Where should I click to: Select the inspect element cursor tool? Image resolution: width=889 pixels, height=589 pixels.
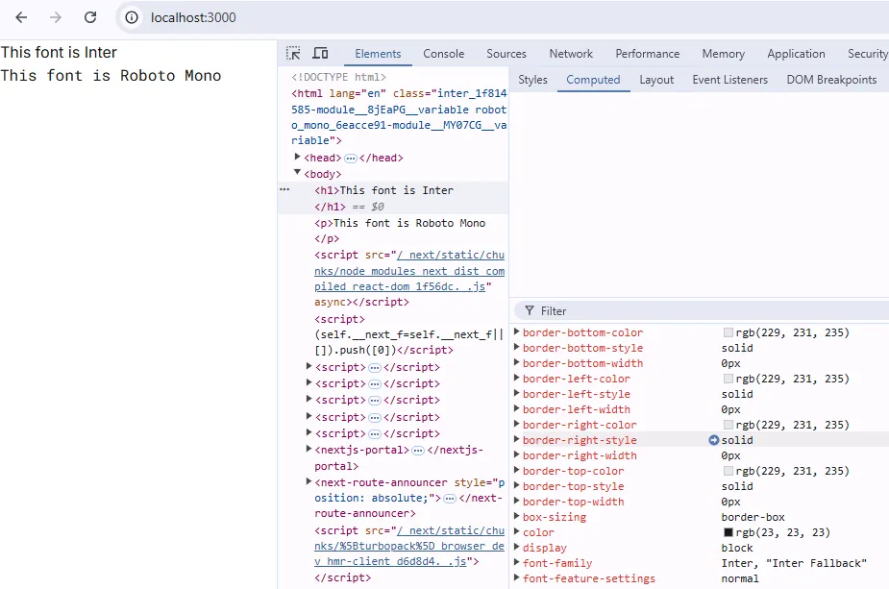[x=293, y=53]
